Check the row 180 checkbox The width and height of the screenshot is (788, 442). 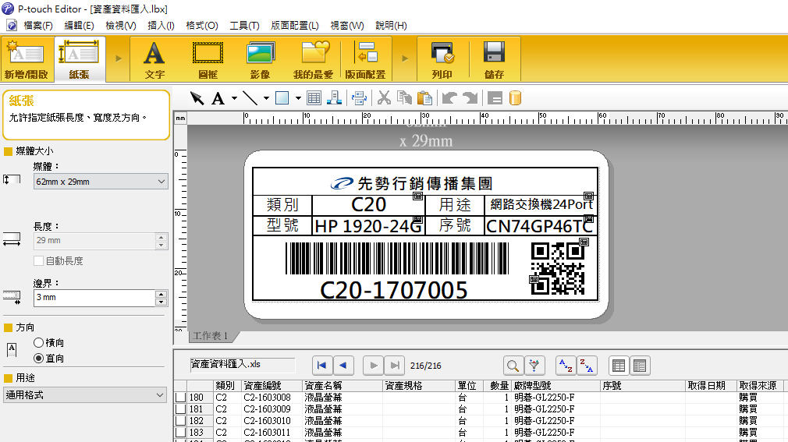[x=180, y=398]
